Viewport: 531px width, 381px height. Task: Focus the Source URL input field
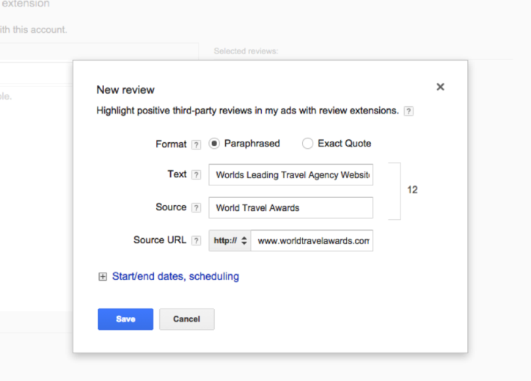coord(312,240)
